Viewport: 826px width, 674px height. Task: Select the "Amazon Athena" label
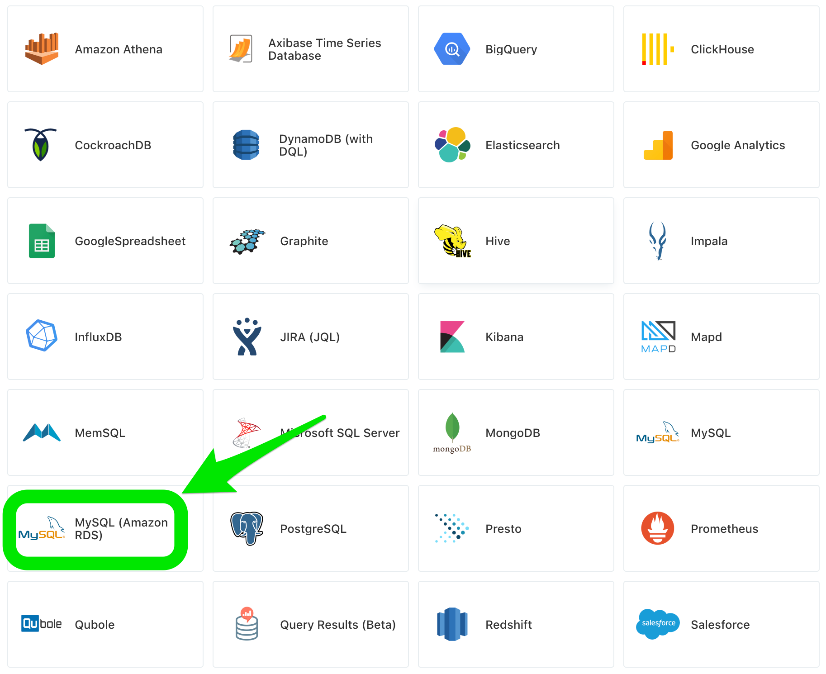pyautogui.click(x=119, y=49)
